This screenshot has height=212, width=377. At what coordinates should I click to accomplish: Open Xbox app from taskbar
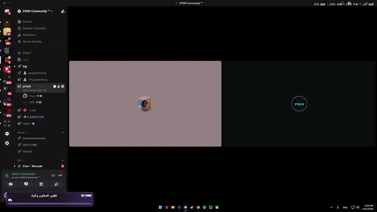[x=217, y=207]
